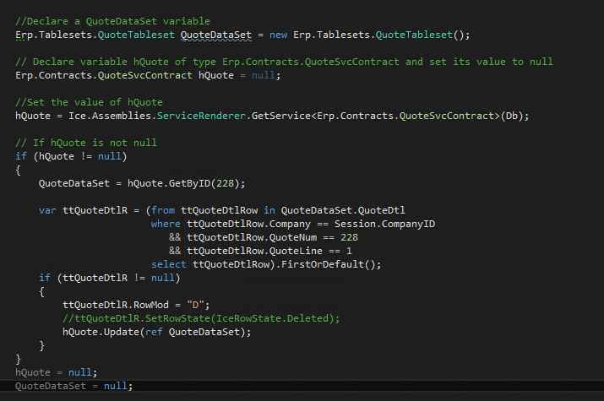Image resolution: width=604 pixels, height=401 pixels.
Task: Click ServiceRenderer in the GetService line
Action: [201, 116]
